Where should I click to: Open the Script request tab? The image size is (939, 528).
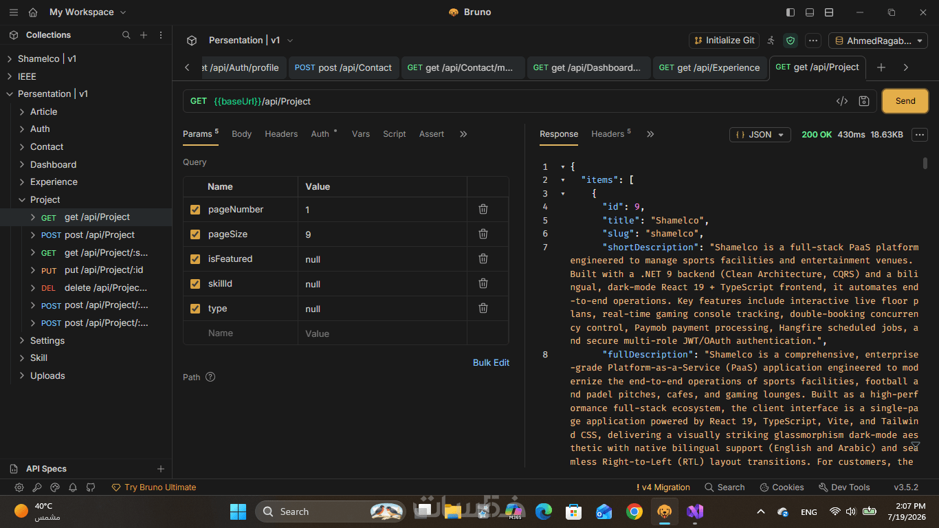click(395, 134)
